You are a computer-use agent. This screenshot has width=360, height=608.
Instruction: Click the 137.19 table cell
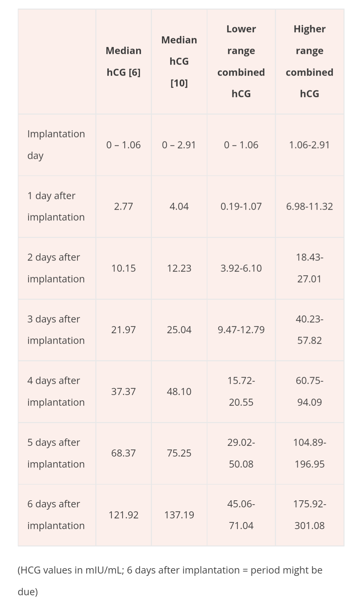179,515
